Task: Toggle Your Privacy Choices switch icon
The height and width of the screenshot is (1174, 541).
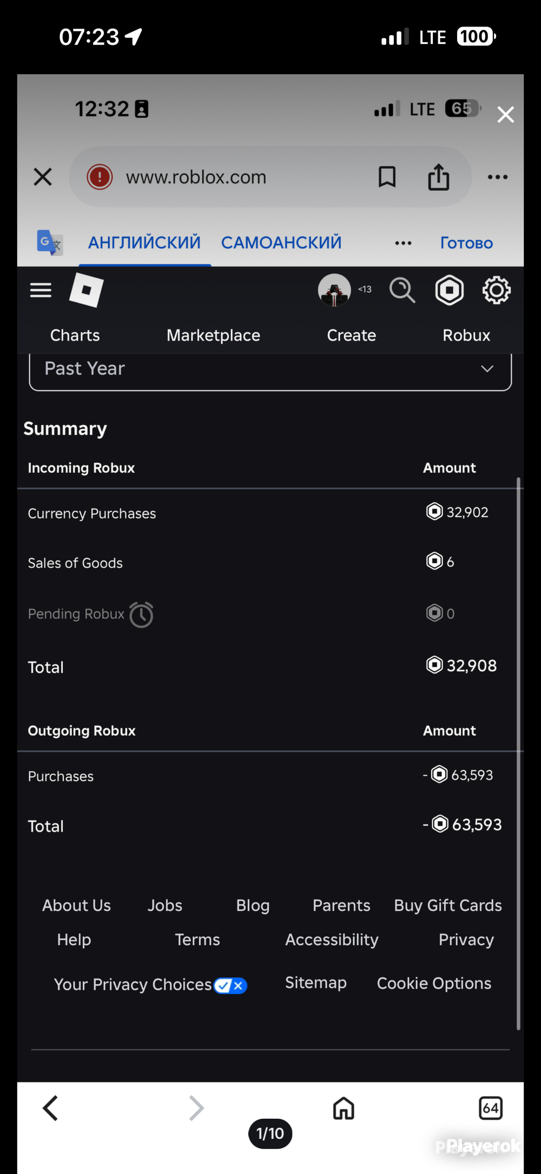Action: (x=230, y=985)
